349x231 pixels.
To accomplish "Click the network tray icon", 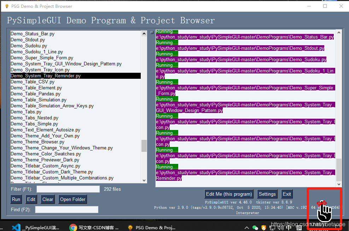I will pos(272,228).
